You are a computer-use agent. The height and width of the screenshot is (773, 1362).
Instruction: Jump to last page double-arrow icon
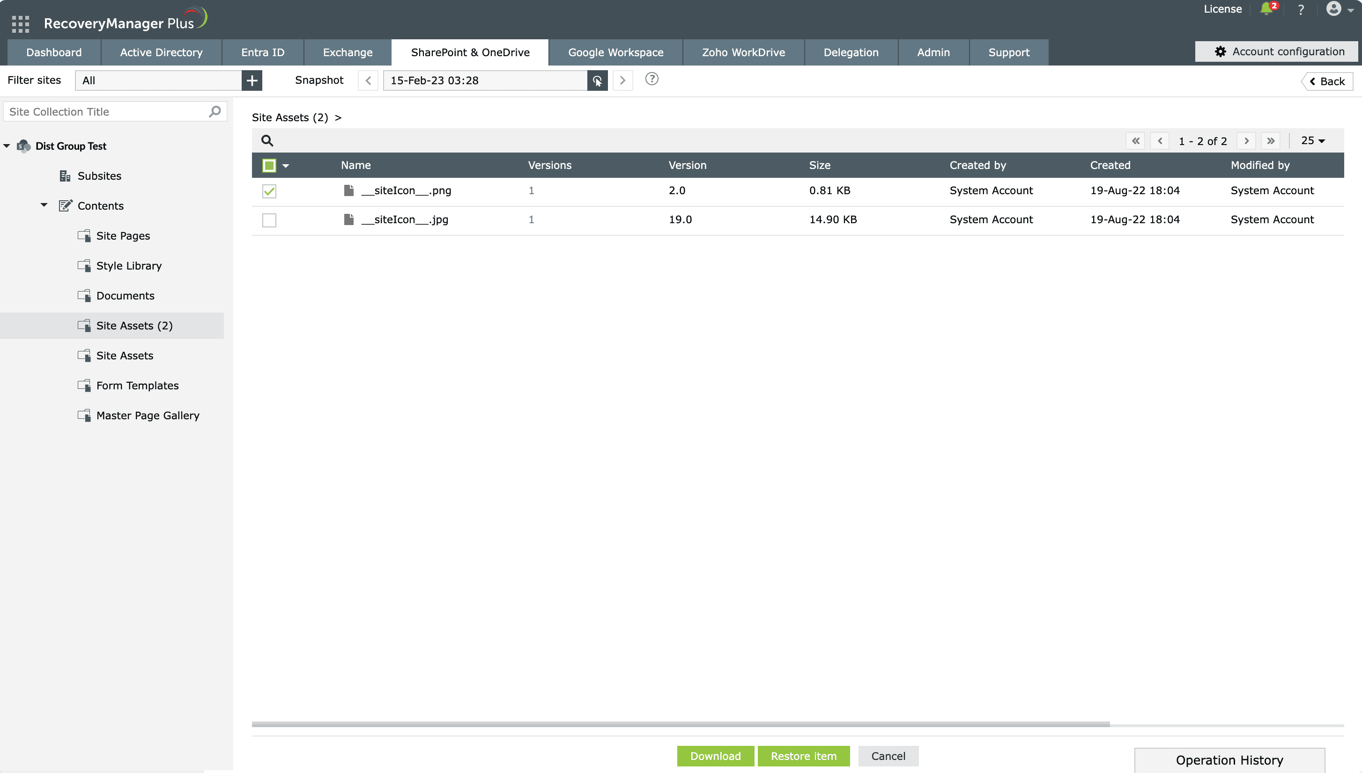(x=1271, y=141)
